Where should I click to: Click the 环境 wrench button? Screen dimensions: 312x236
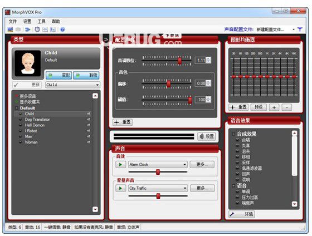[242, 214]
